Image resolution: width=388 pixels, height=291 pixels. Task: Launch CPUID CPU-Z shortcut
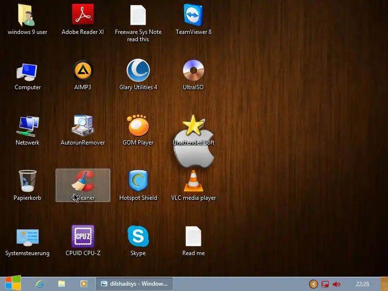83,236
